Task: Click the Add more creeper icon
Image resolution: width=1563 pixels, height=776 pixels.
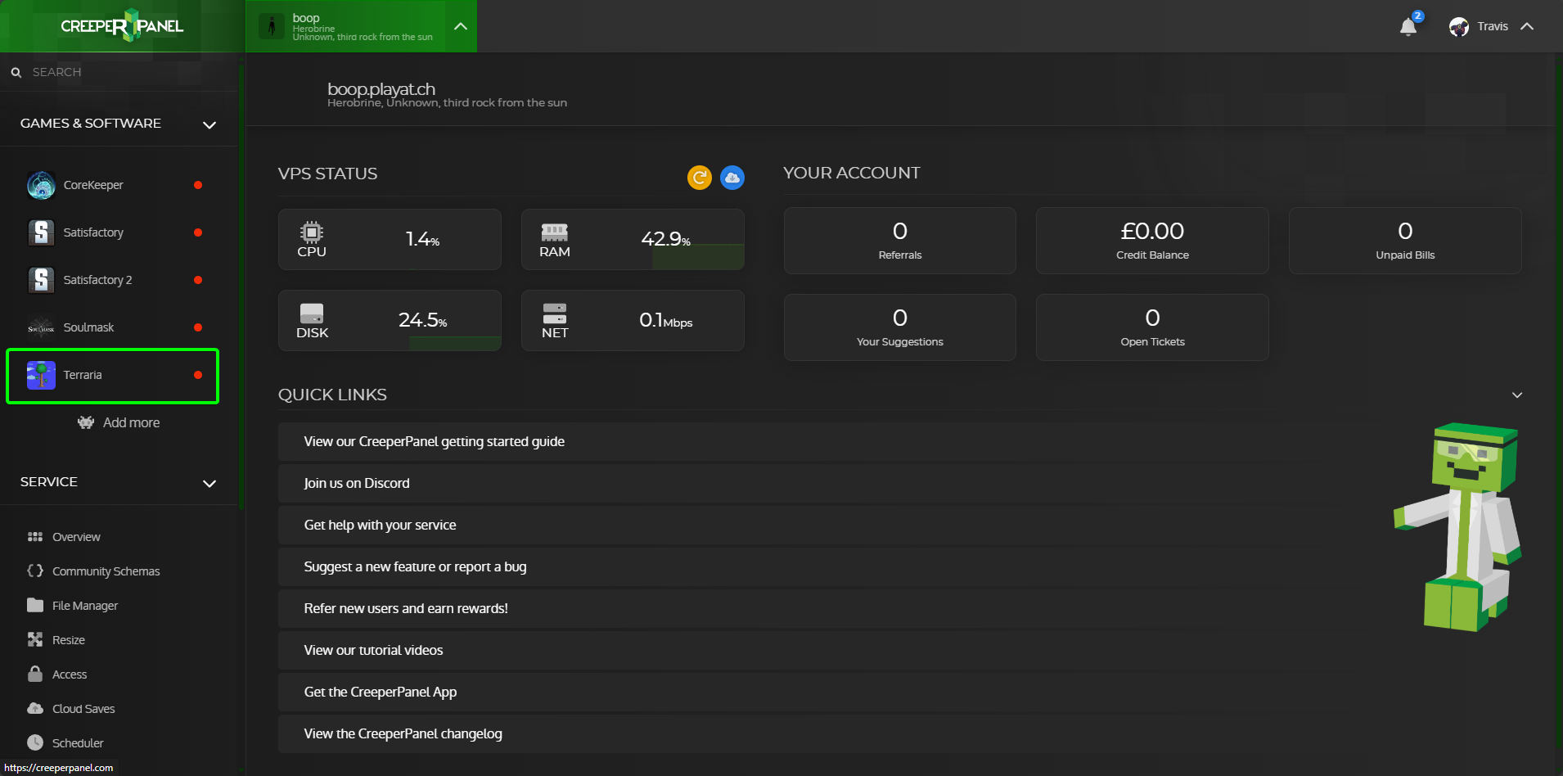Action: click(x=86, y=422)
